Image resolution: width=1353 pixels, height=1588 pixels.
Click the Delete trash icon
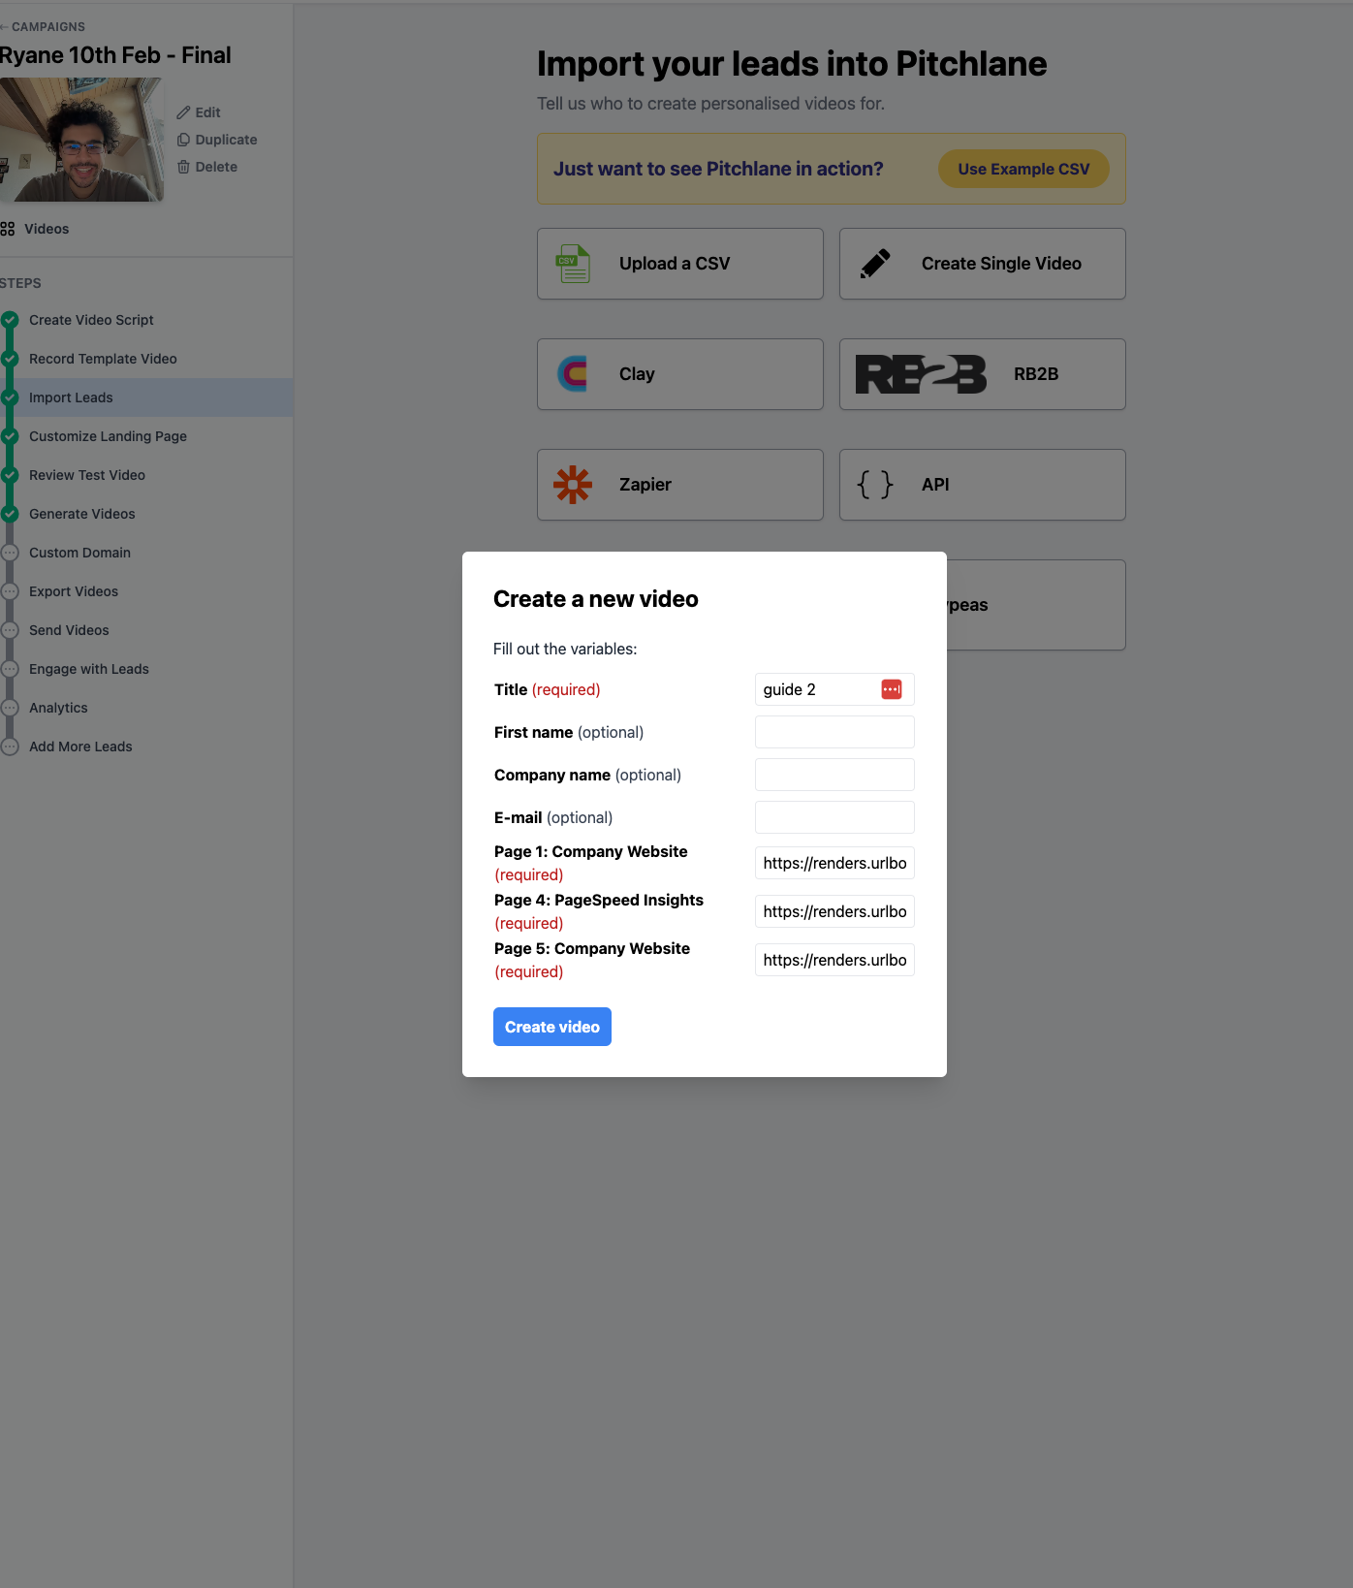pyautogui.click(x=183, y=167)
